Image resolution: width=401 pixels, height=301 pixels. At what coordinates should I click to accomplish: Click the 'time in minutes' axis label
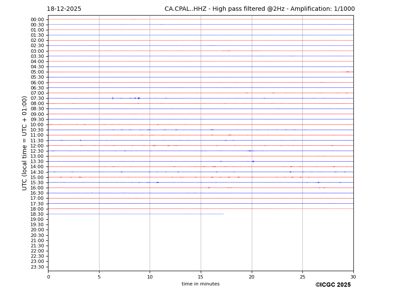(200, 284)
